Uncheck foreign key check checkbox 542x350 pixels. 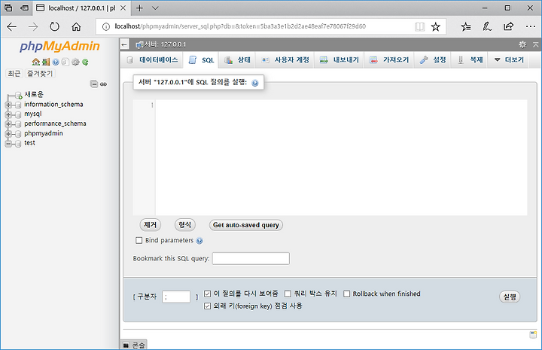coord(208,306)
